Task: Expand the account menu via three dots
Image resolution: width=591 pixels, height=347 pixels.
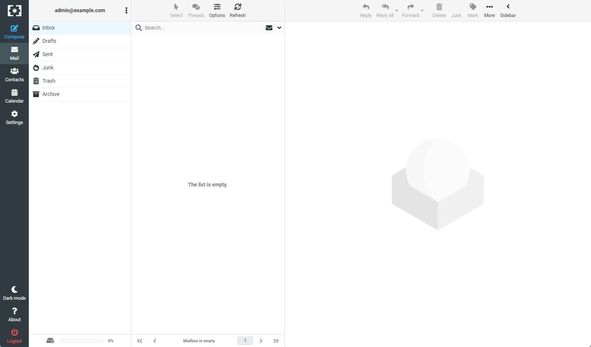Action: coord(127,10)
